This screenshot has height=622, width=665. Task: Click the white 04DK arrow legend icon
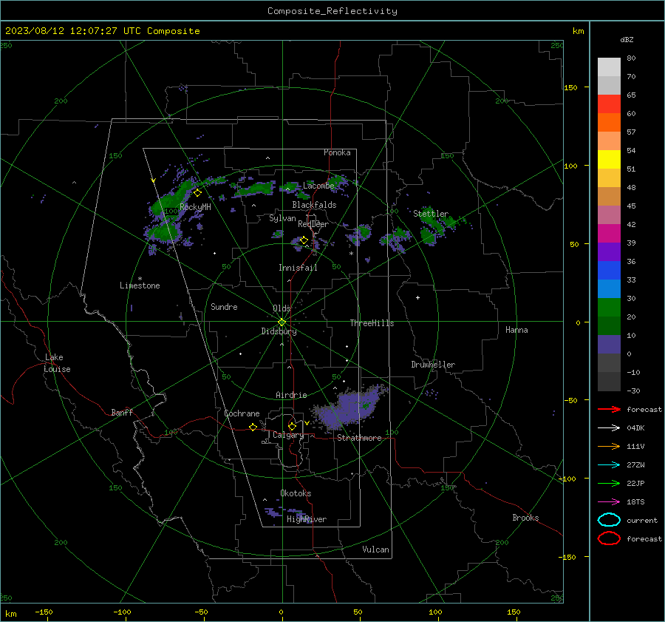coord(609,428)
